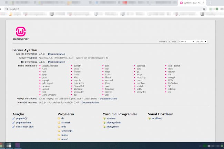Click folder icon beside javascript
224x149 pixels.
(x=59, y=131)
